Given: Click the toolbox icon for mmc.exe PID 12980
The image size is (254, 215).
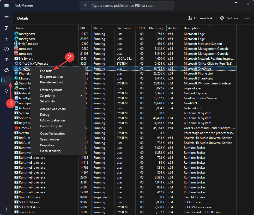Looking at the screenshot, I should [x=16, y=48].
